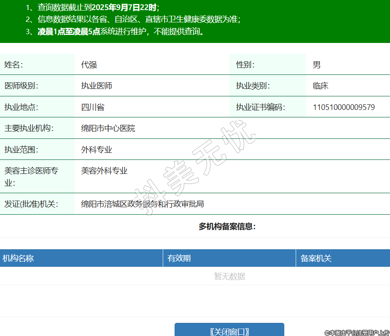The height and width of the screenshot is (336, 390).
Task: Select the 有效期 column header
Action: (179, 258)
